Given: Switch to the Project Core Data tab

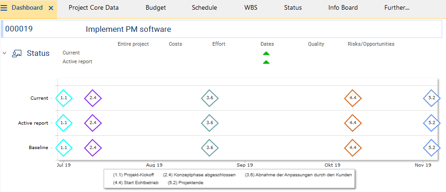Looking at the screenshot, I should 94,8.
